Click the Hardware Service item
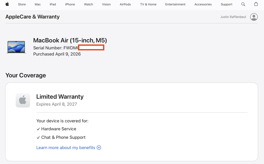This screenshot has width=264, height=164. [x=56, y=129]
